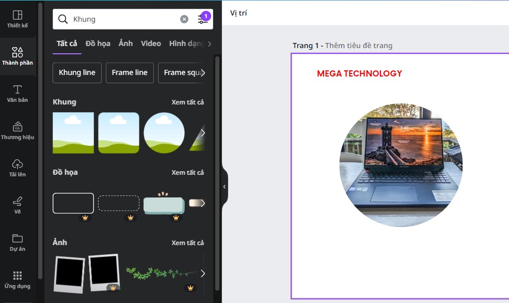509x303 pixels.
Task: Edit the page title Thêm tiêu đề trang
Action: pyautogui.click(x=359, y=46)
